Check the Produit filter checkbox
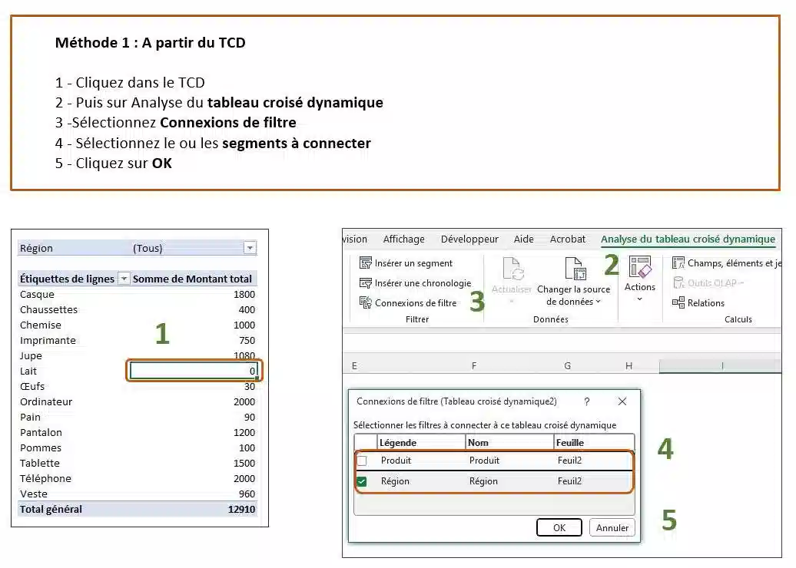This screenshot has height=568, width=796. click(x=362, y=461)
